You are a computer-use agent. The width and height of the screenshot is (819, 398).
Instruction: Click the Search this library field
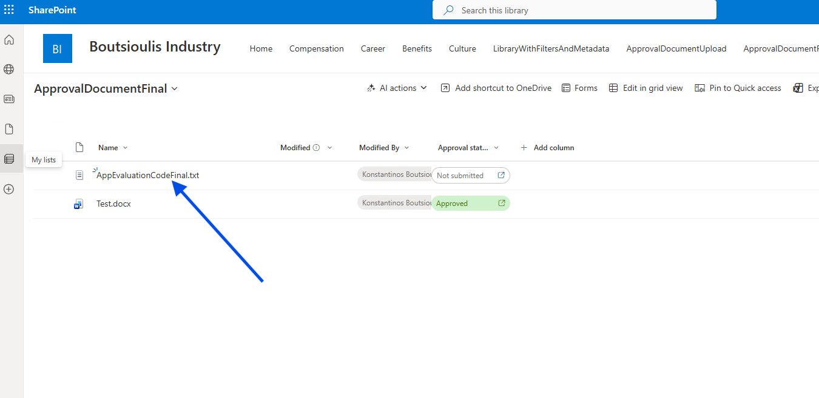pyautogui.click(x=574, y=10)
